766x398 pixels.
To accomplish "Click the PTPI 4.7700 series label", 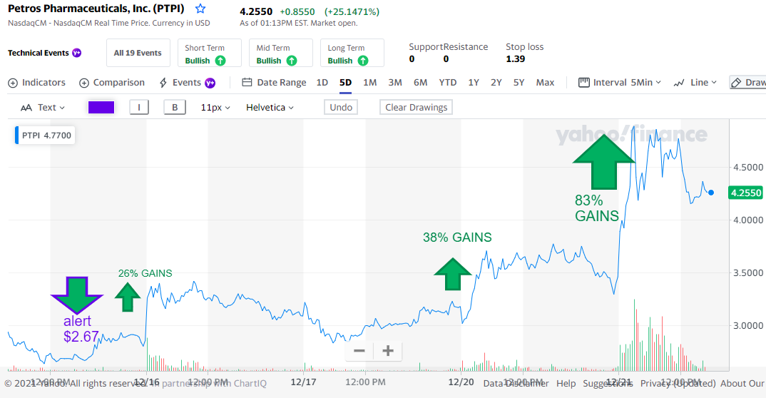I will point(46,136).
